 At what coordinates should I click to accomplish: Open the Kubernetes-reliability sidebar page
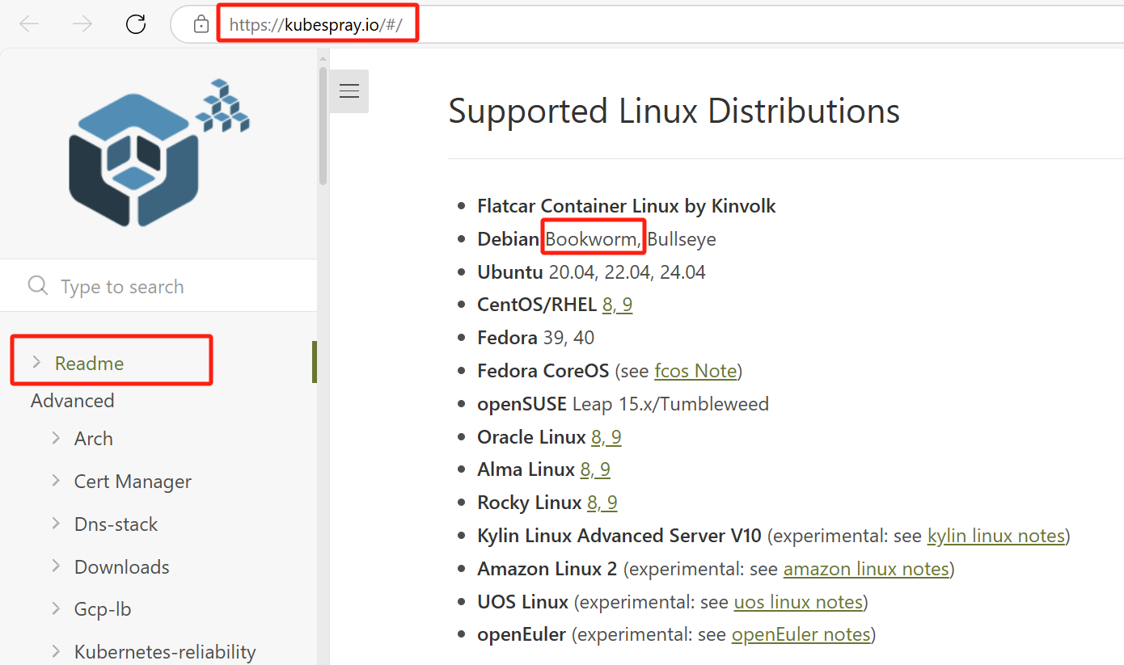(165, 652)
